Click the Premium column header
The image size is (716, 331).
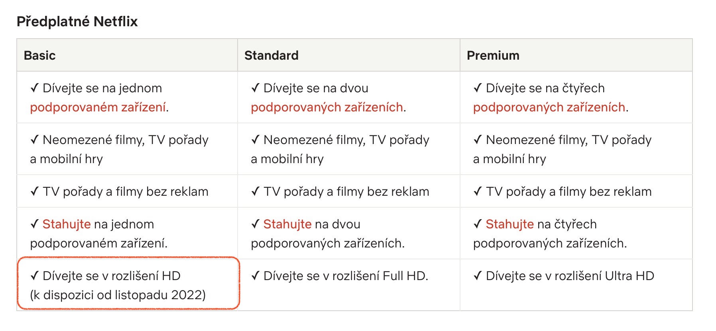point(493,55)
